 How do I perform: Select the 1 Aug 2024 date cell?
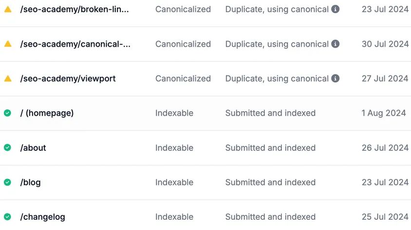[x=384, y=113]
